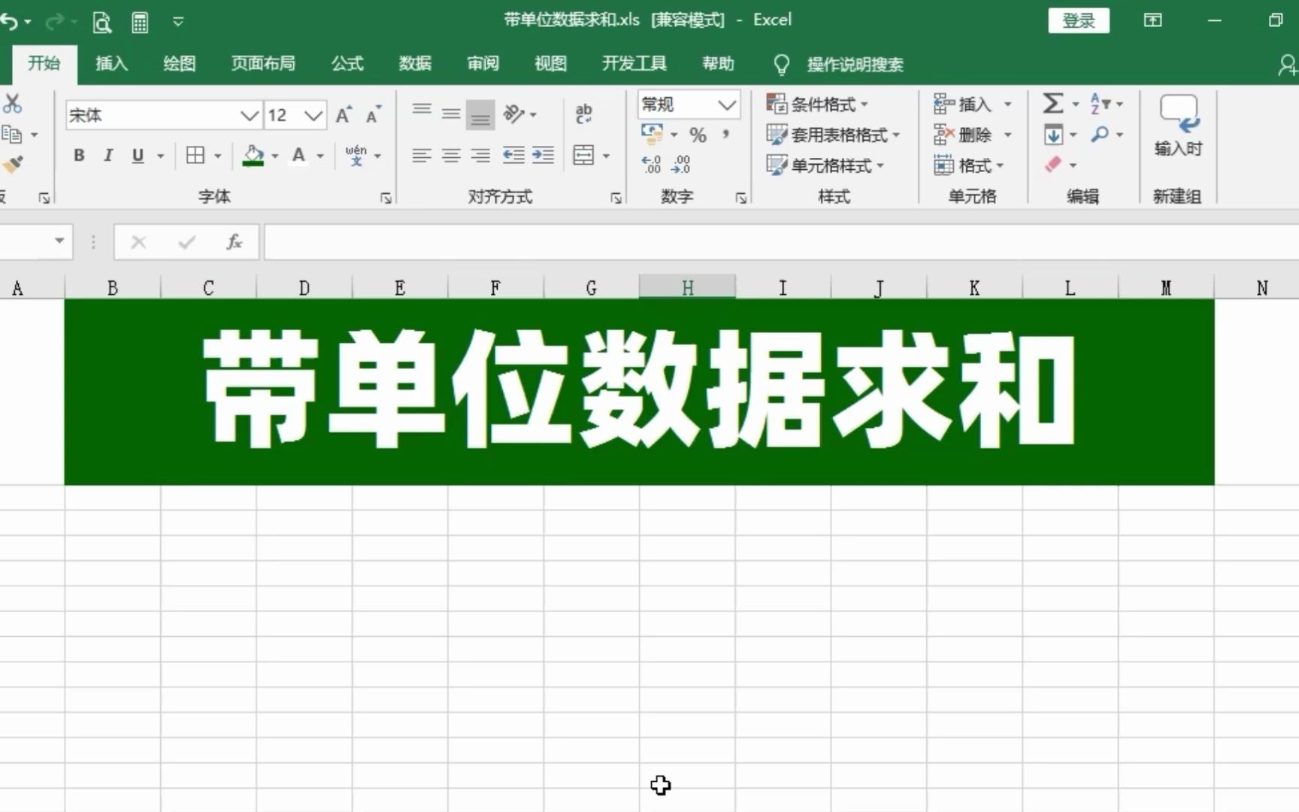Toggle Bottom Align vertical alignment
Image resolution: width=1299 pixels, height=812 pixels.
[480, 115]
